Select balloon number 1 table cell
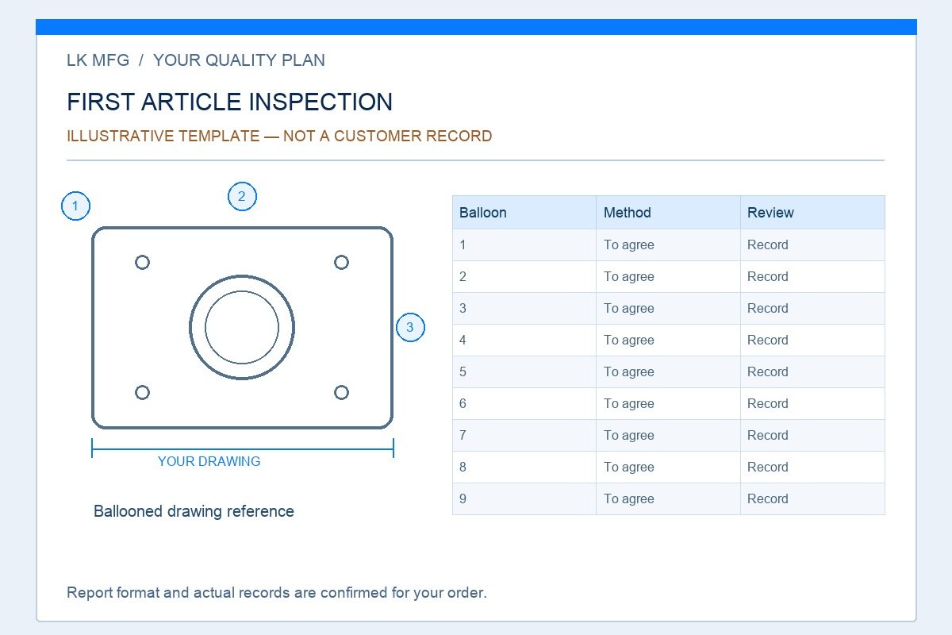952x635 pixels. pos(524,245)
